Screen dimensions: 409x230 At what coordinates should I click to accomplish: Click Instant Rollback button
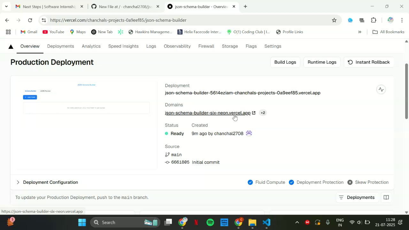pos(368,62)
